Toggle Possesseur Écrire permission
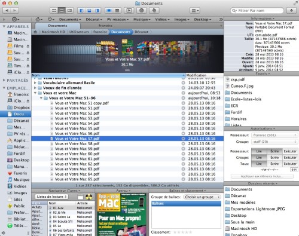 tap(274, 151)
